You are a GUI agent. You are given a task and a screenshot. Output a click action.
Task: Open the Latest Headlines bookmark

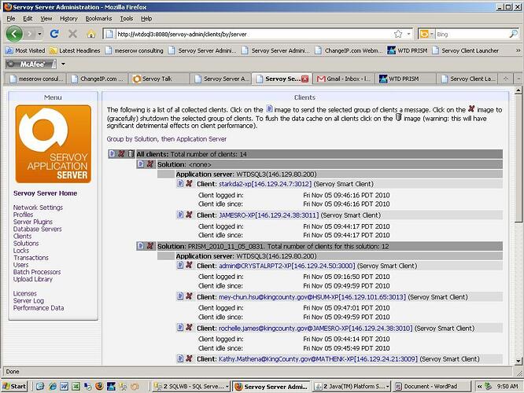(76, 50)
